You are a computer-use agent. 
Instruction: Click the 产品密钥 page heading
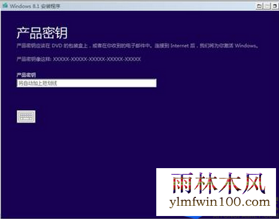(42, 33)
